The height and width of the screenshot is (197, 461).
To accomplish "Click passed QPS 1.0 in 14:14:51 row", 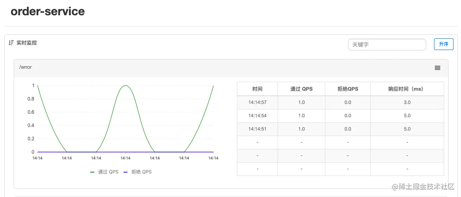I will click(x=301, y=129).
